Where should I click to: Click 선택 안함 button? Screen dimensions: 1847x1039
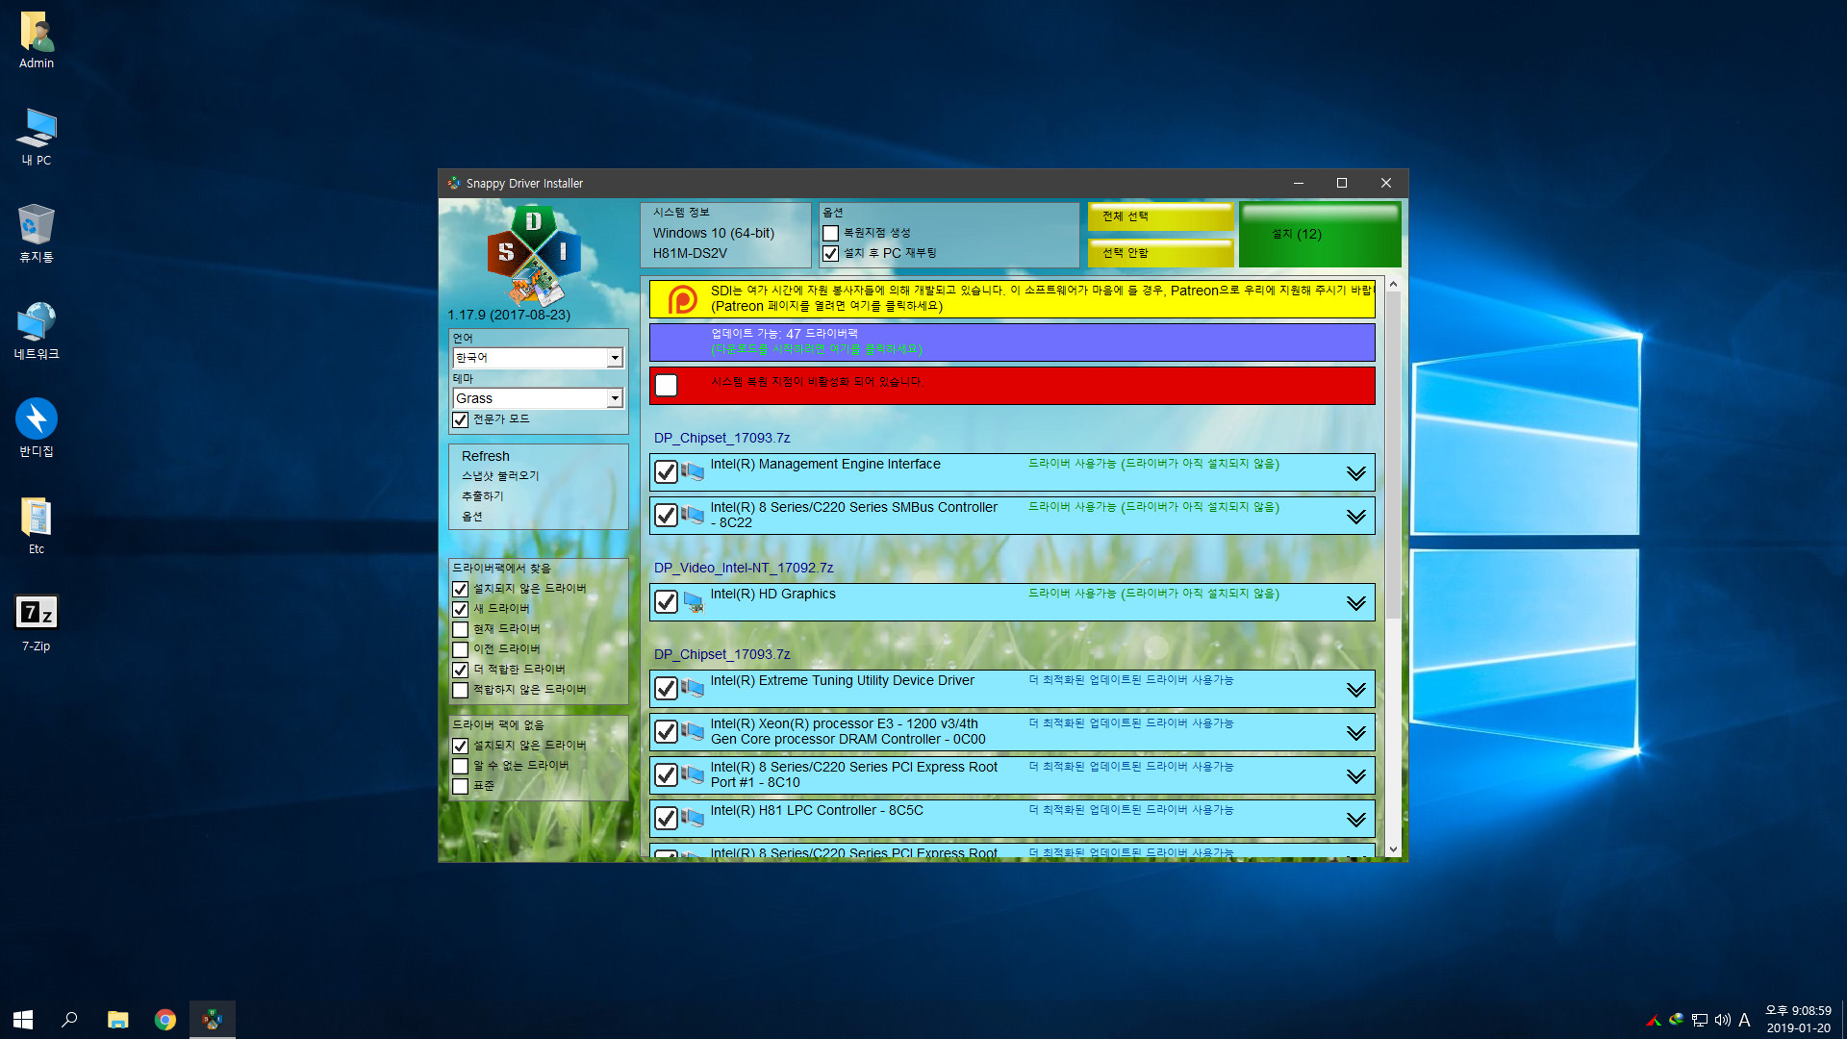[1161, 253]
